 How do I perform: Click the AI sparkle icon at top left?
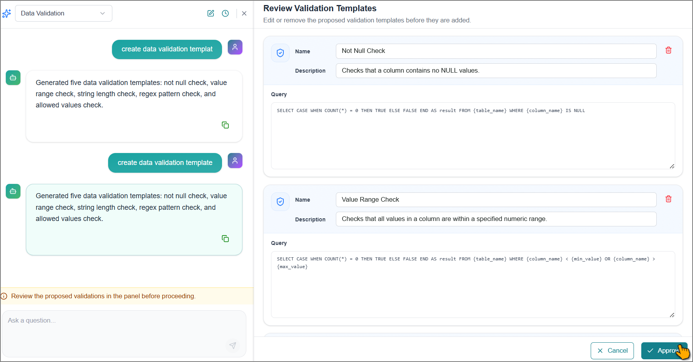click(x=7, y=14)
